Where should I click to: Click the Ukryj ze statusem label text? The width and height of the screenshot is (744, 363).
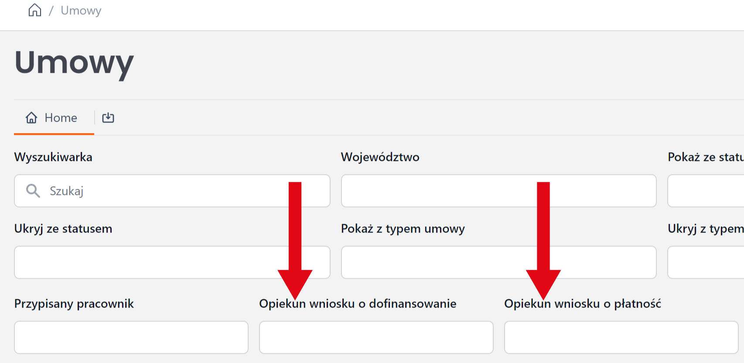click(63, 229)
